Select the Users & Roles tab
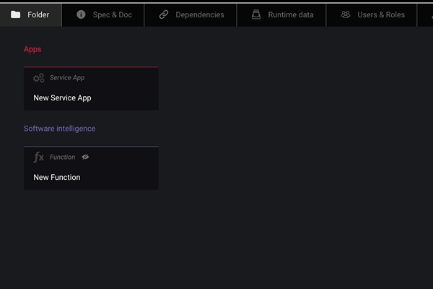433x289 pixels. pyautogui.click(x=381, y=14)
